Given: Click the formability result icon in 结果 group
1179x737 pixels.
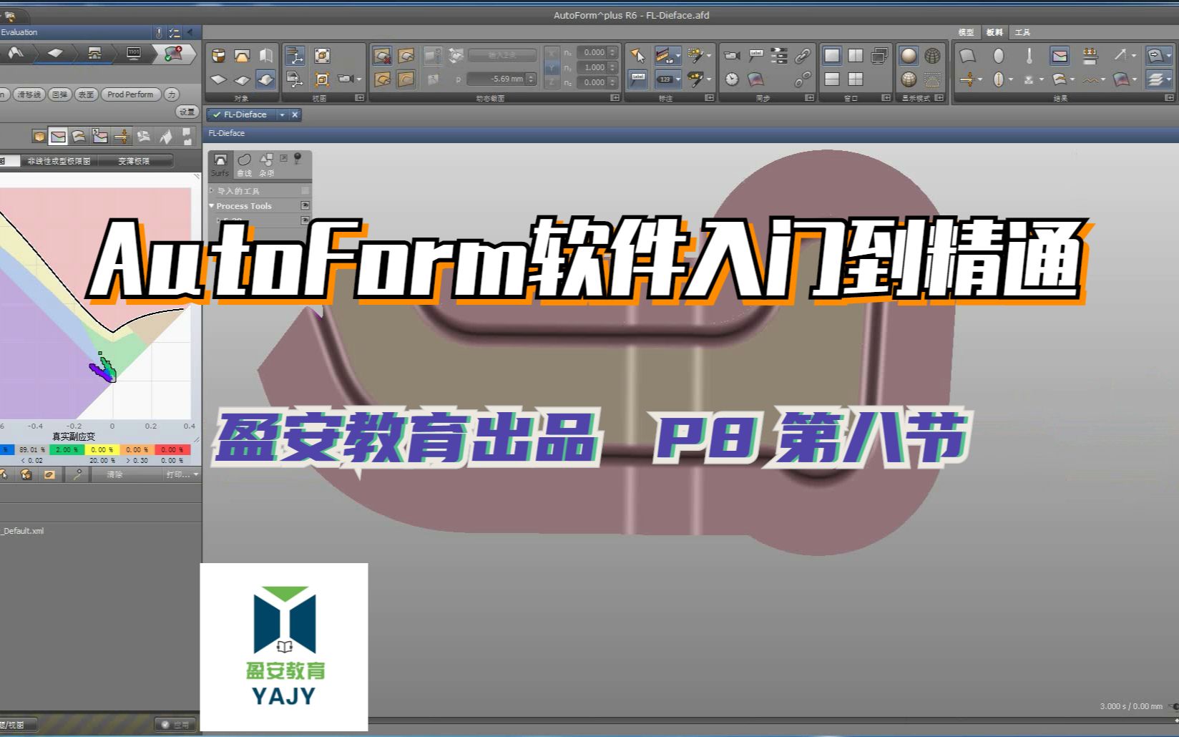Looking at the screenshot, I should tap(1060, 56).
